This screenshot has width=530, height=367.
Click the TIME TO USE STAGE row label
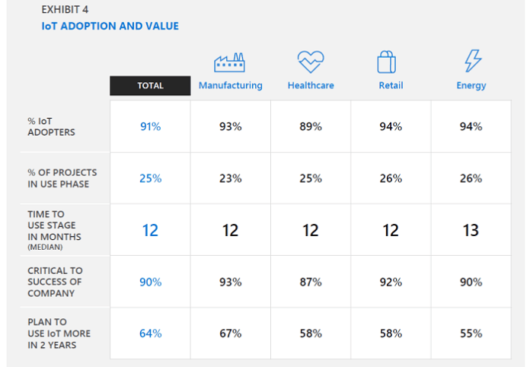click(x=54, y=231)
